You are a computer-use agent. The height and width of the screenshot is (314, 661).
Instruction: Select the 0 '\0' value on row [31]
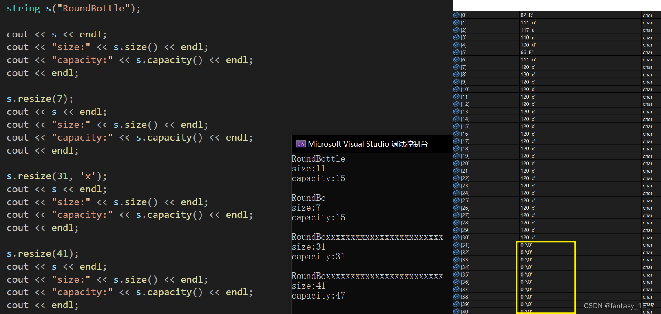[x=526, y=245]
